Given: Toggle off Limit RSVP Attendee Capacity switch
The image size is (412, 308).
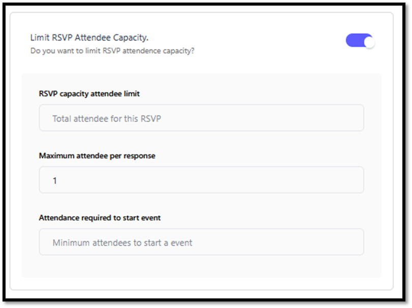Looking at the screenshot, I should (x=360, y=41).
